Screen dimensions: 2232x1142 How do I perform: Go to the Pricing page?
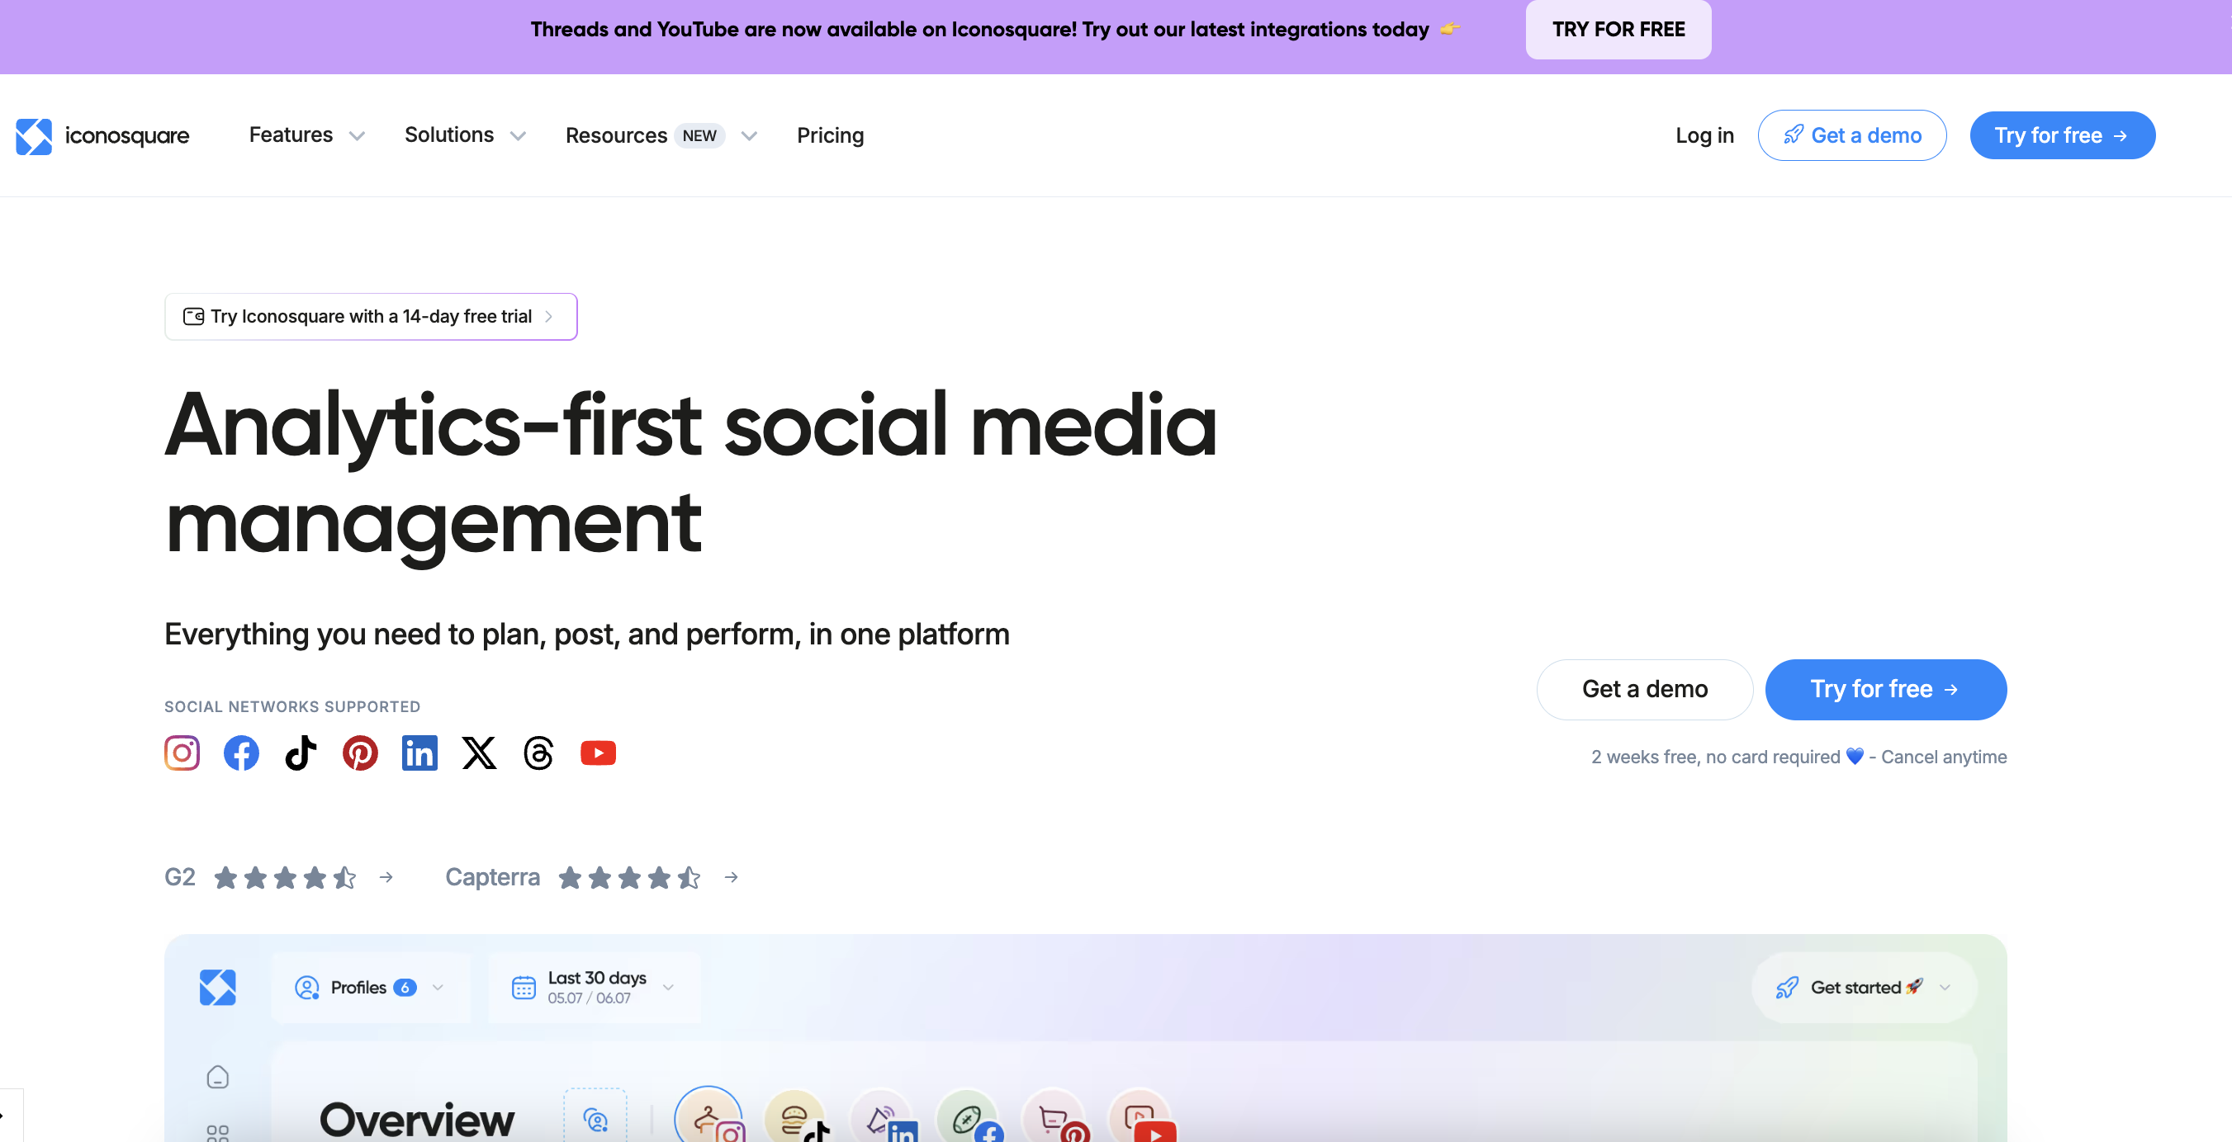coord(829,135)
